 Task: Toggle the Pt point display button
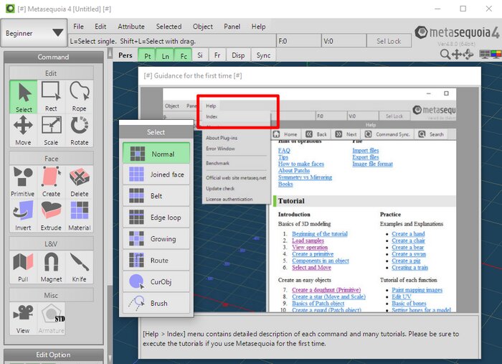(147, 55)
